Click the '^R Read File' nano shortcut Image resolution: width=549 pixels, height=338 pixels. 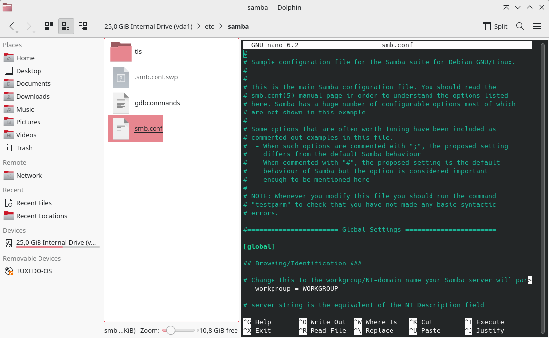[322, 330]
